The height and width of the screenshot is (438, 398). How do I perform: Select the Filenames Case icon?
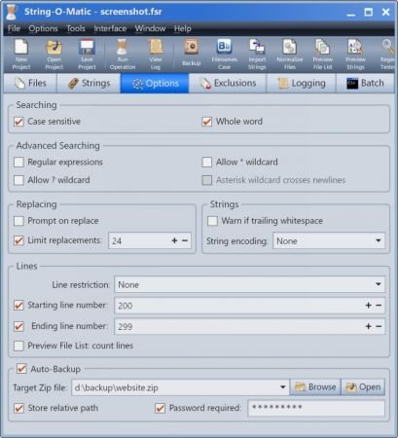(224, 55)
